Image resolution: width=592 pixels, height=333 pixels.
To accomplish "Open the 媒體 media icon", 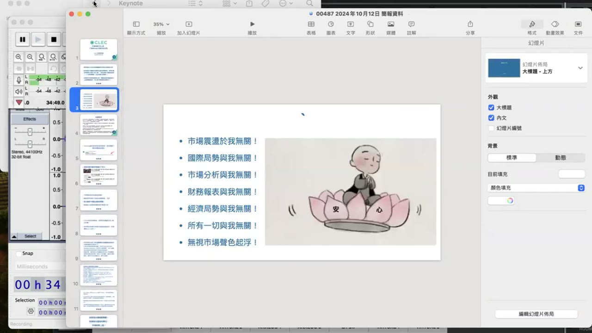I will coord(391,24).
